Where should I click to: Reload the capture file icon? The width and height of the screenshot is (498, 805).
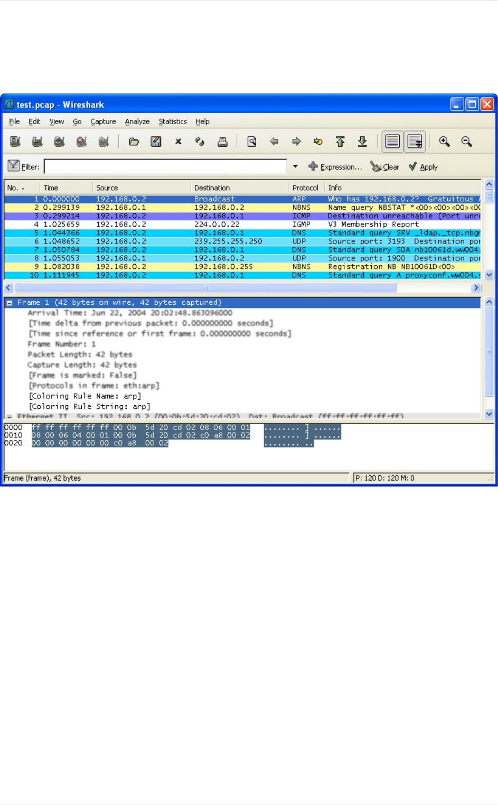pos(200,142)
